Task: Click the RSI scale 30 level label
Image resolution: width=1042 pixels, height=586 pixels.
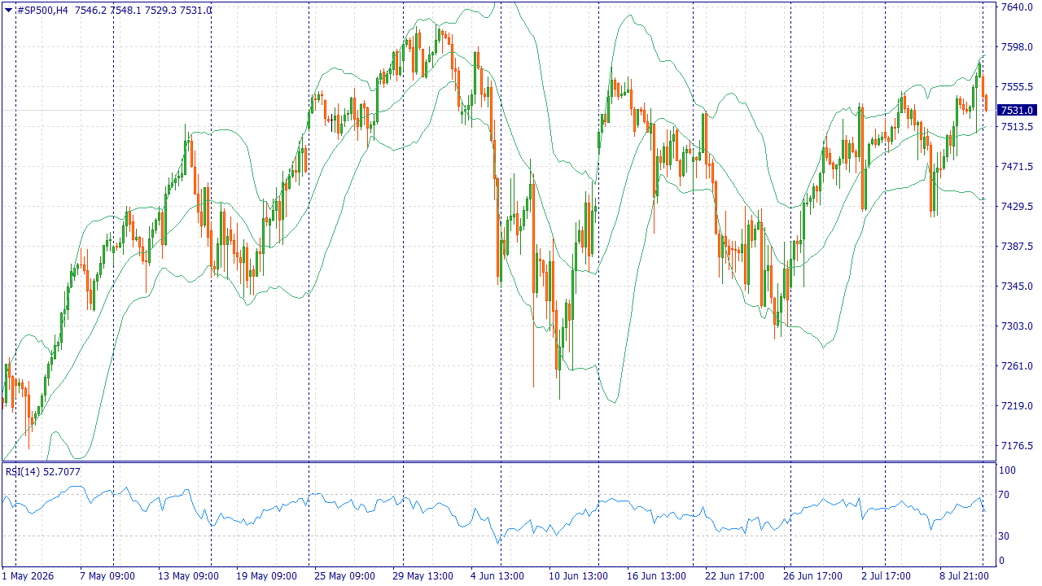Action: click(1005, 536)
